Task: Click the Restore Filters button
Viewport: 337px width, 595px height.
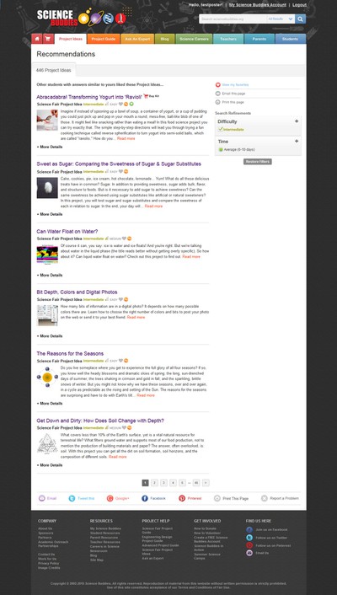Action: coord(258,162)
